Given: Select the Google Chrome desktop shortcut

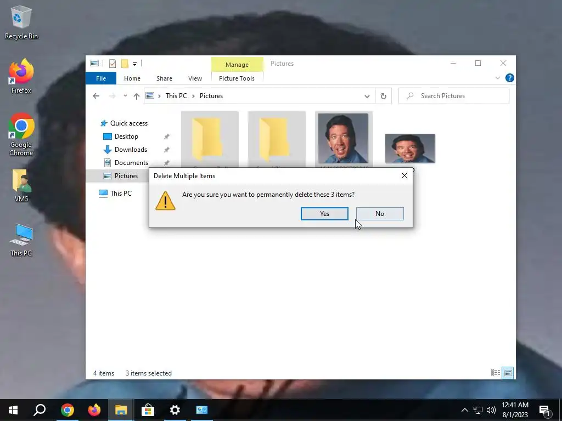Looking at the screenshot, I should tap(21, 135).
